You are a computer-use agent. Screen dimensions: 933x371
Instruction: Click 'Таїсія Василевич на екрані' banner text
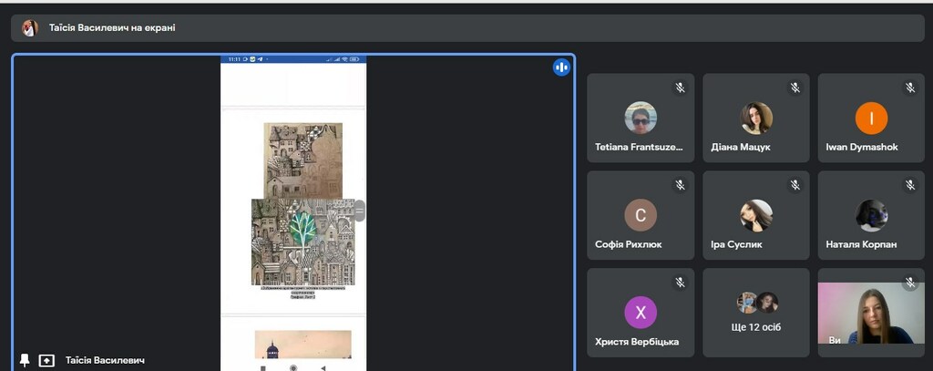pyautogui.click(x=112, y=28)
